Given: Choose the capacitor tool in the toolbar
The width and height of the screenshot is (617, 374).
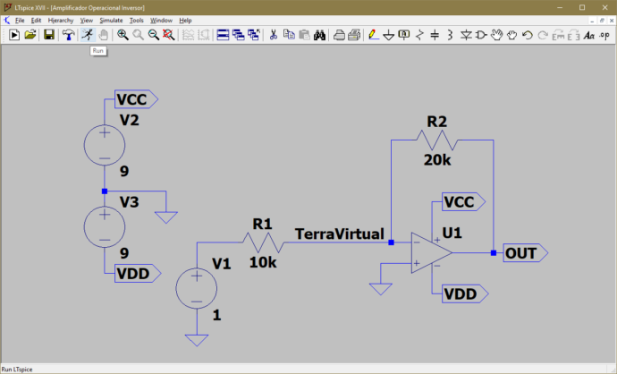Looking at the screenshot, I should pos(435,35).
